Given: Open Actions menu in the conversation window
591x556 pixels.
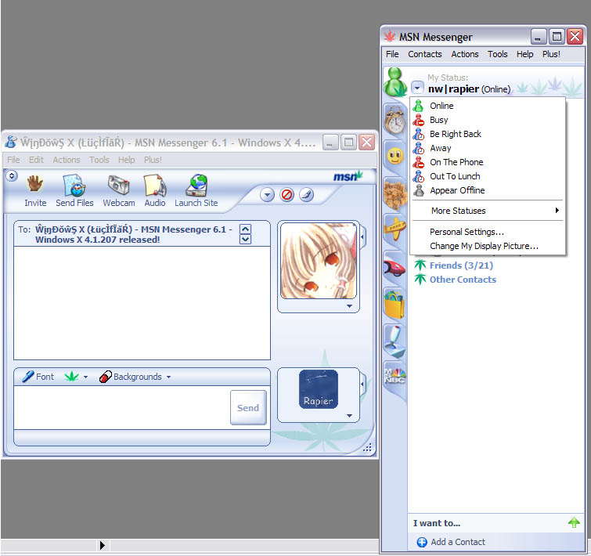Looking at the screenshot, I should [x=67, y=160].
